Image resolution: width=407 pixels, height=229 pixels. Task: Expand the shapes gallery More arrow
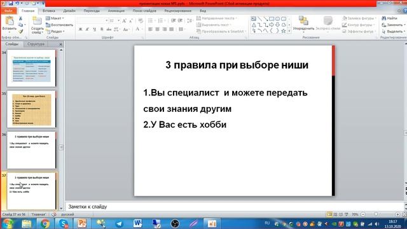click(x=289, y=31)
